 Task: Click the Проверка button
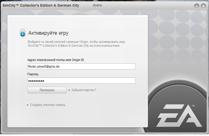[x=47, y=90]
